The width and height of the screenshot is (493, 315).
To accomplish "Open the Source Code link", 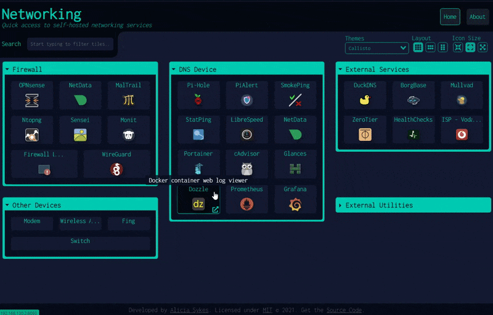I will (344, 310).
